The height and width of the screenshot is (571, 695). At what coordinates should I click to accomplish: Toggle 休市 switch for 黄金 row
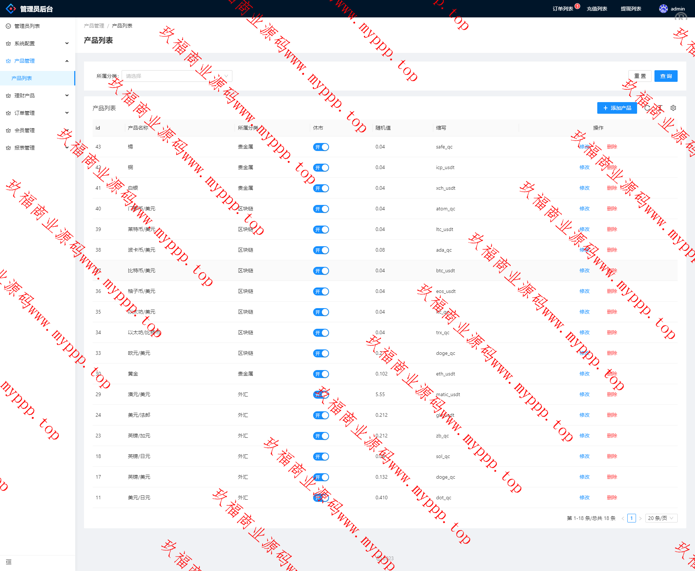[x=321, y=374]
